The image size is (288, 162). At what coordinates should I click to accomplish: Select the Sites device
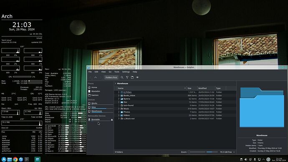click(100, 107)
